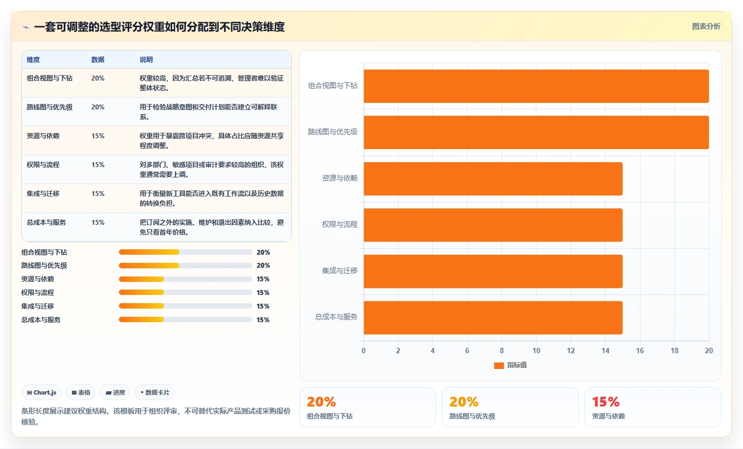Select the Chart.js chip
This screenshot has height=449, width=743.
(x=41, y=392)
